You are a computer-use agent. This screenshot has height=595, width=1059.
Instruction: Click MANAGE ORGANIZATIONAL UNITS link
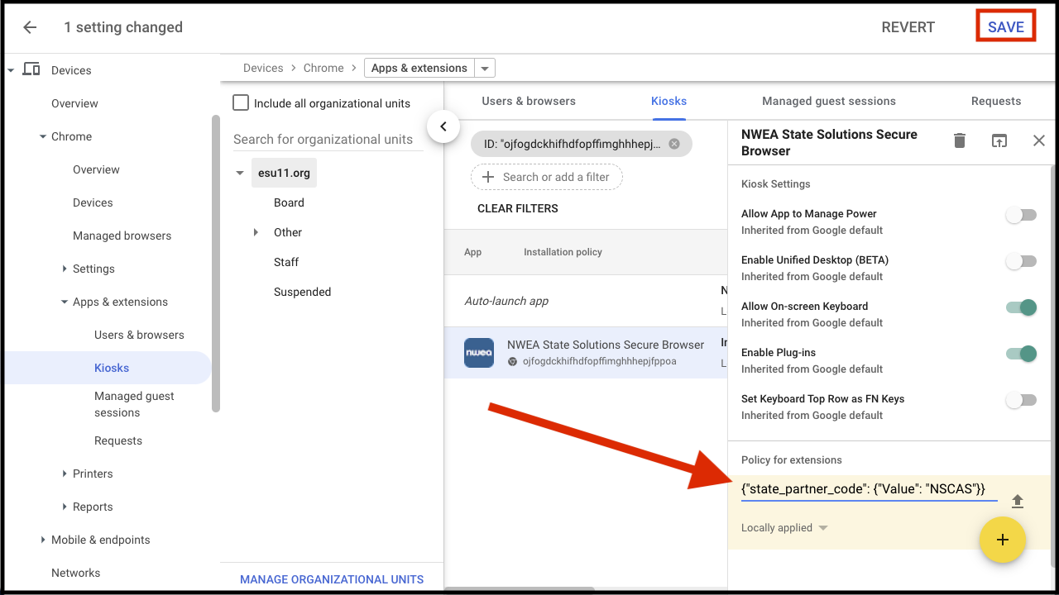[332, 579]
